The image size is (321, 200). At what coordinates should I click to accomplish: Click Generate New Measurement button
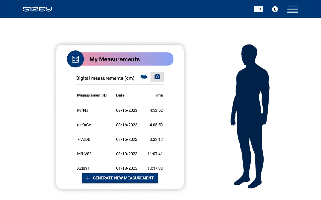[120, 178]
